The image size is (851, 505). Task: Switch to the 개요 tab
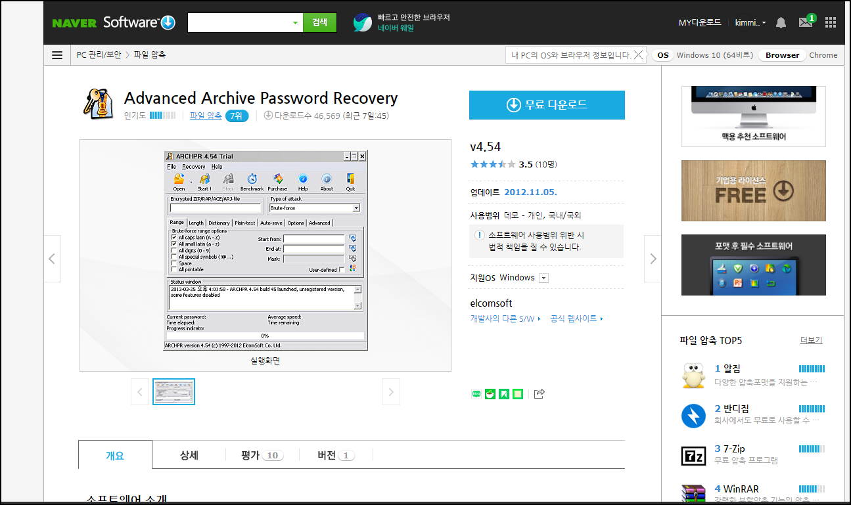(115, 454)
